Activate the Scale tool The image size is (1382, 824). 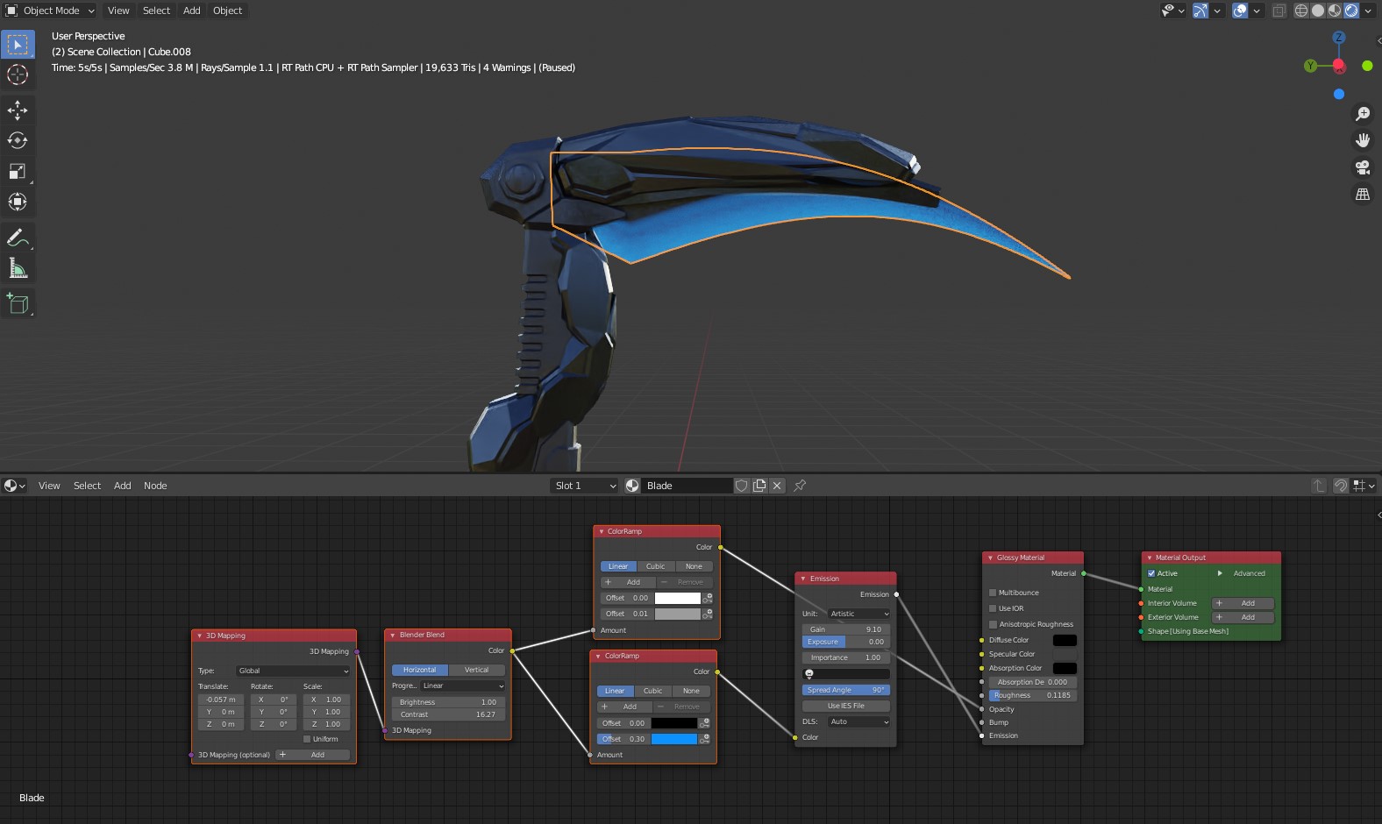coord(18,171)
